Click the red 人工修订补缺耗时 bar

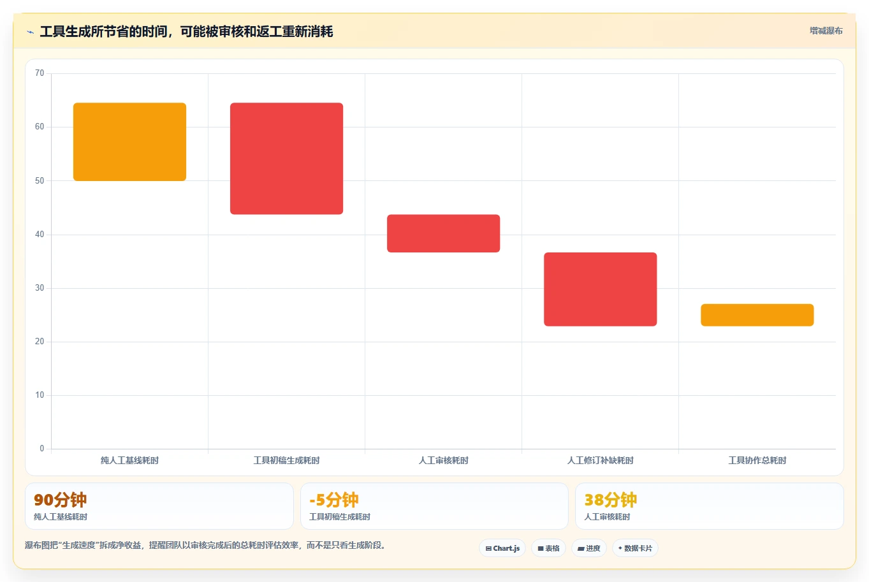tap(600, 289)
